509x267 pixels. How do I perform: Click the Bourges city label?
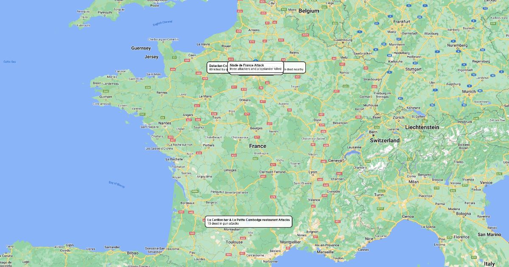[257, 128]
